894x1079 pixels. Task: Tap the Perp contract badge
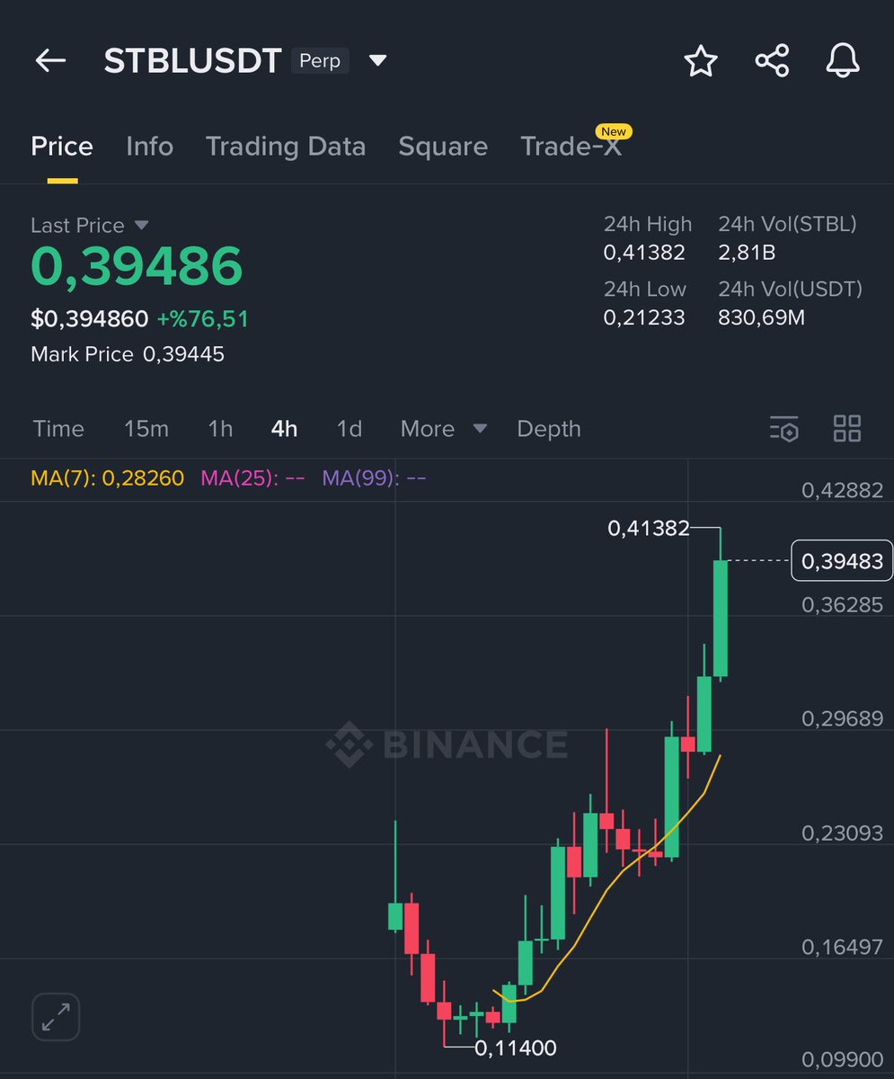[320, 61]
